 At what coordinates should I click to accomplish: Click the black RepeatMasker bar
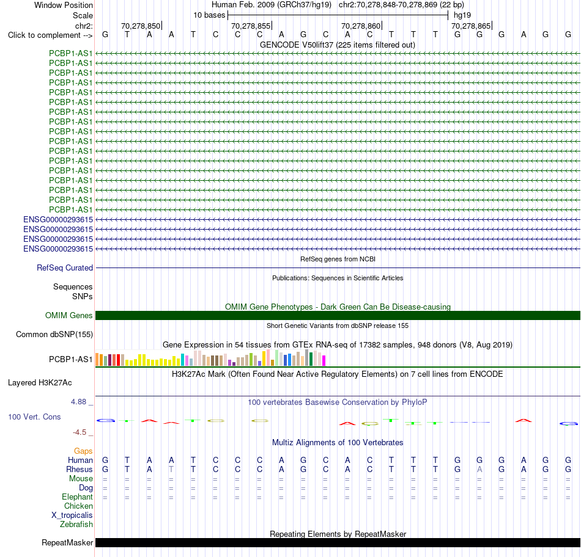[338, 542]
